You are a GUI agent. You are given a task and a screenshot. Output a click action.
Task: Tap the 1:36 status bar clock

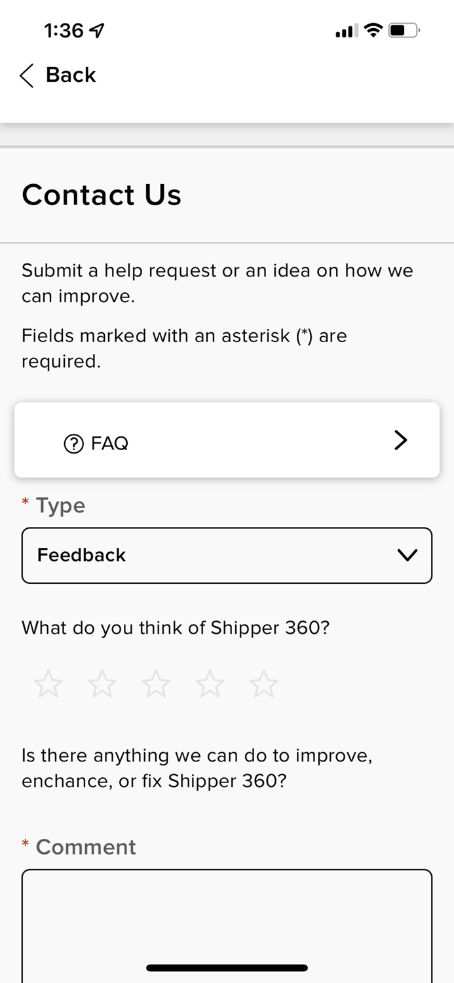pos(64,30)
